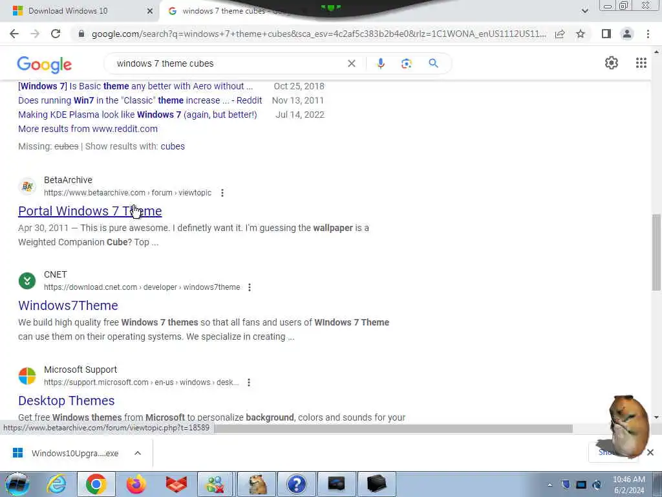
Task: Open the tab search dropdown arrow
Action: pos(584,11)
